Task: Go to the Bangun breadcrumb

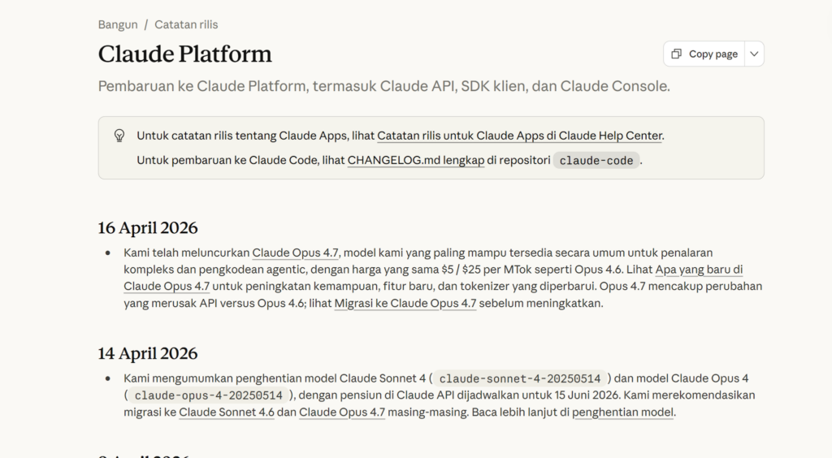Action: [x=118, y=24]
